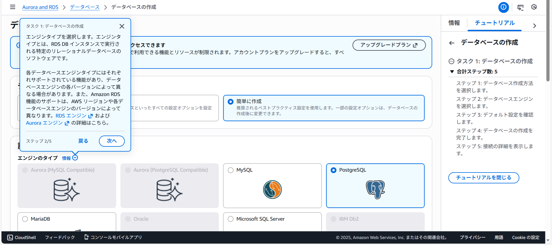The image size is (552, 245).
Task: Click the back arrow beside データベースの作成
Action: tap(452, 43)
